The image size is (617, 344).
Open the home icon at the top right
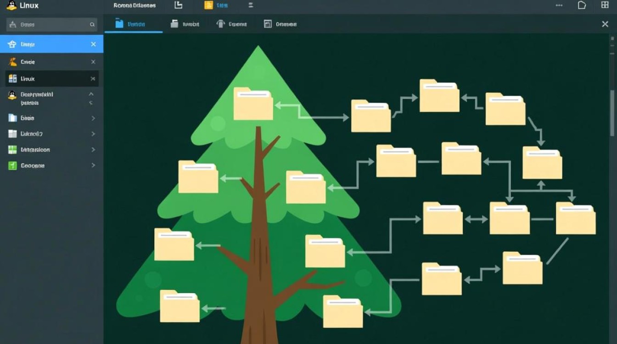coord(582,5)
